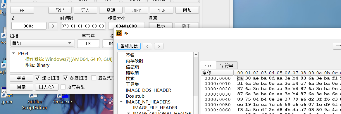Toggle the 启发式 heuristic scan checkbox
The height and width of the screenshot is (114, 341).
click(94, 78)
